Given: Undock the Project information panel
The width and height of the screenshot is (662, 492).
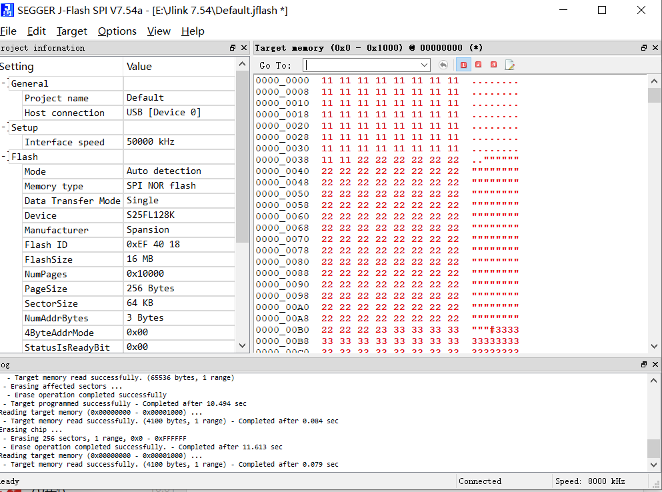Looking at the screenshot, I should [233, 48].
